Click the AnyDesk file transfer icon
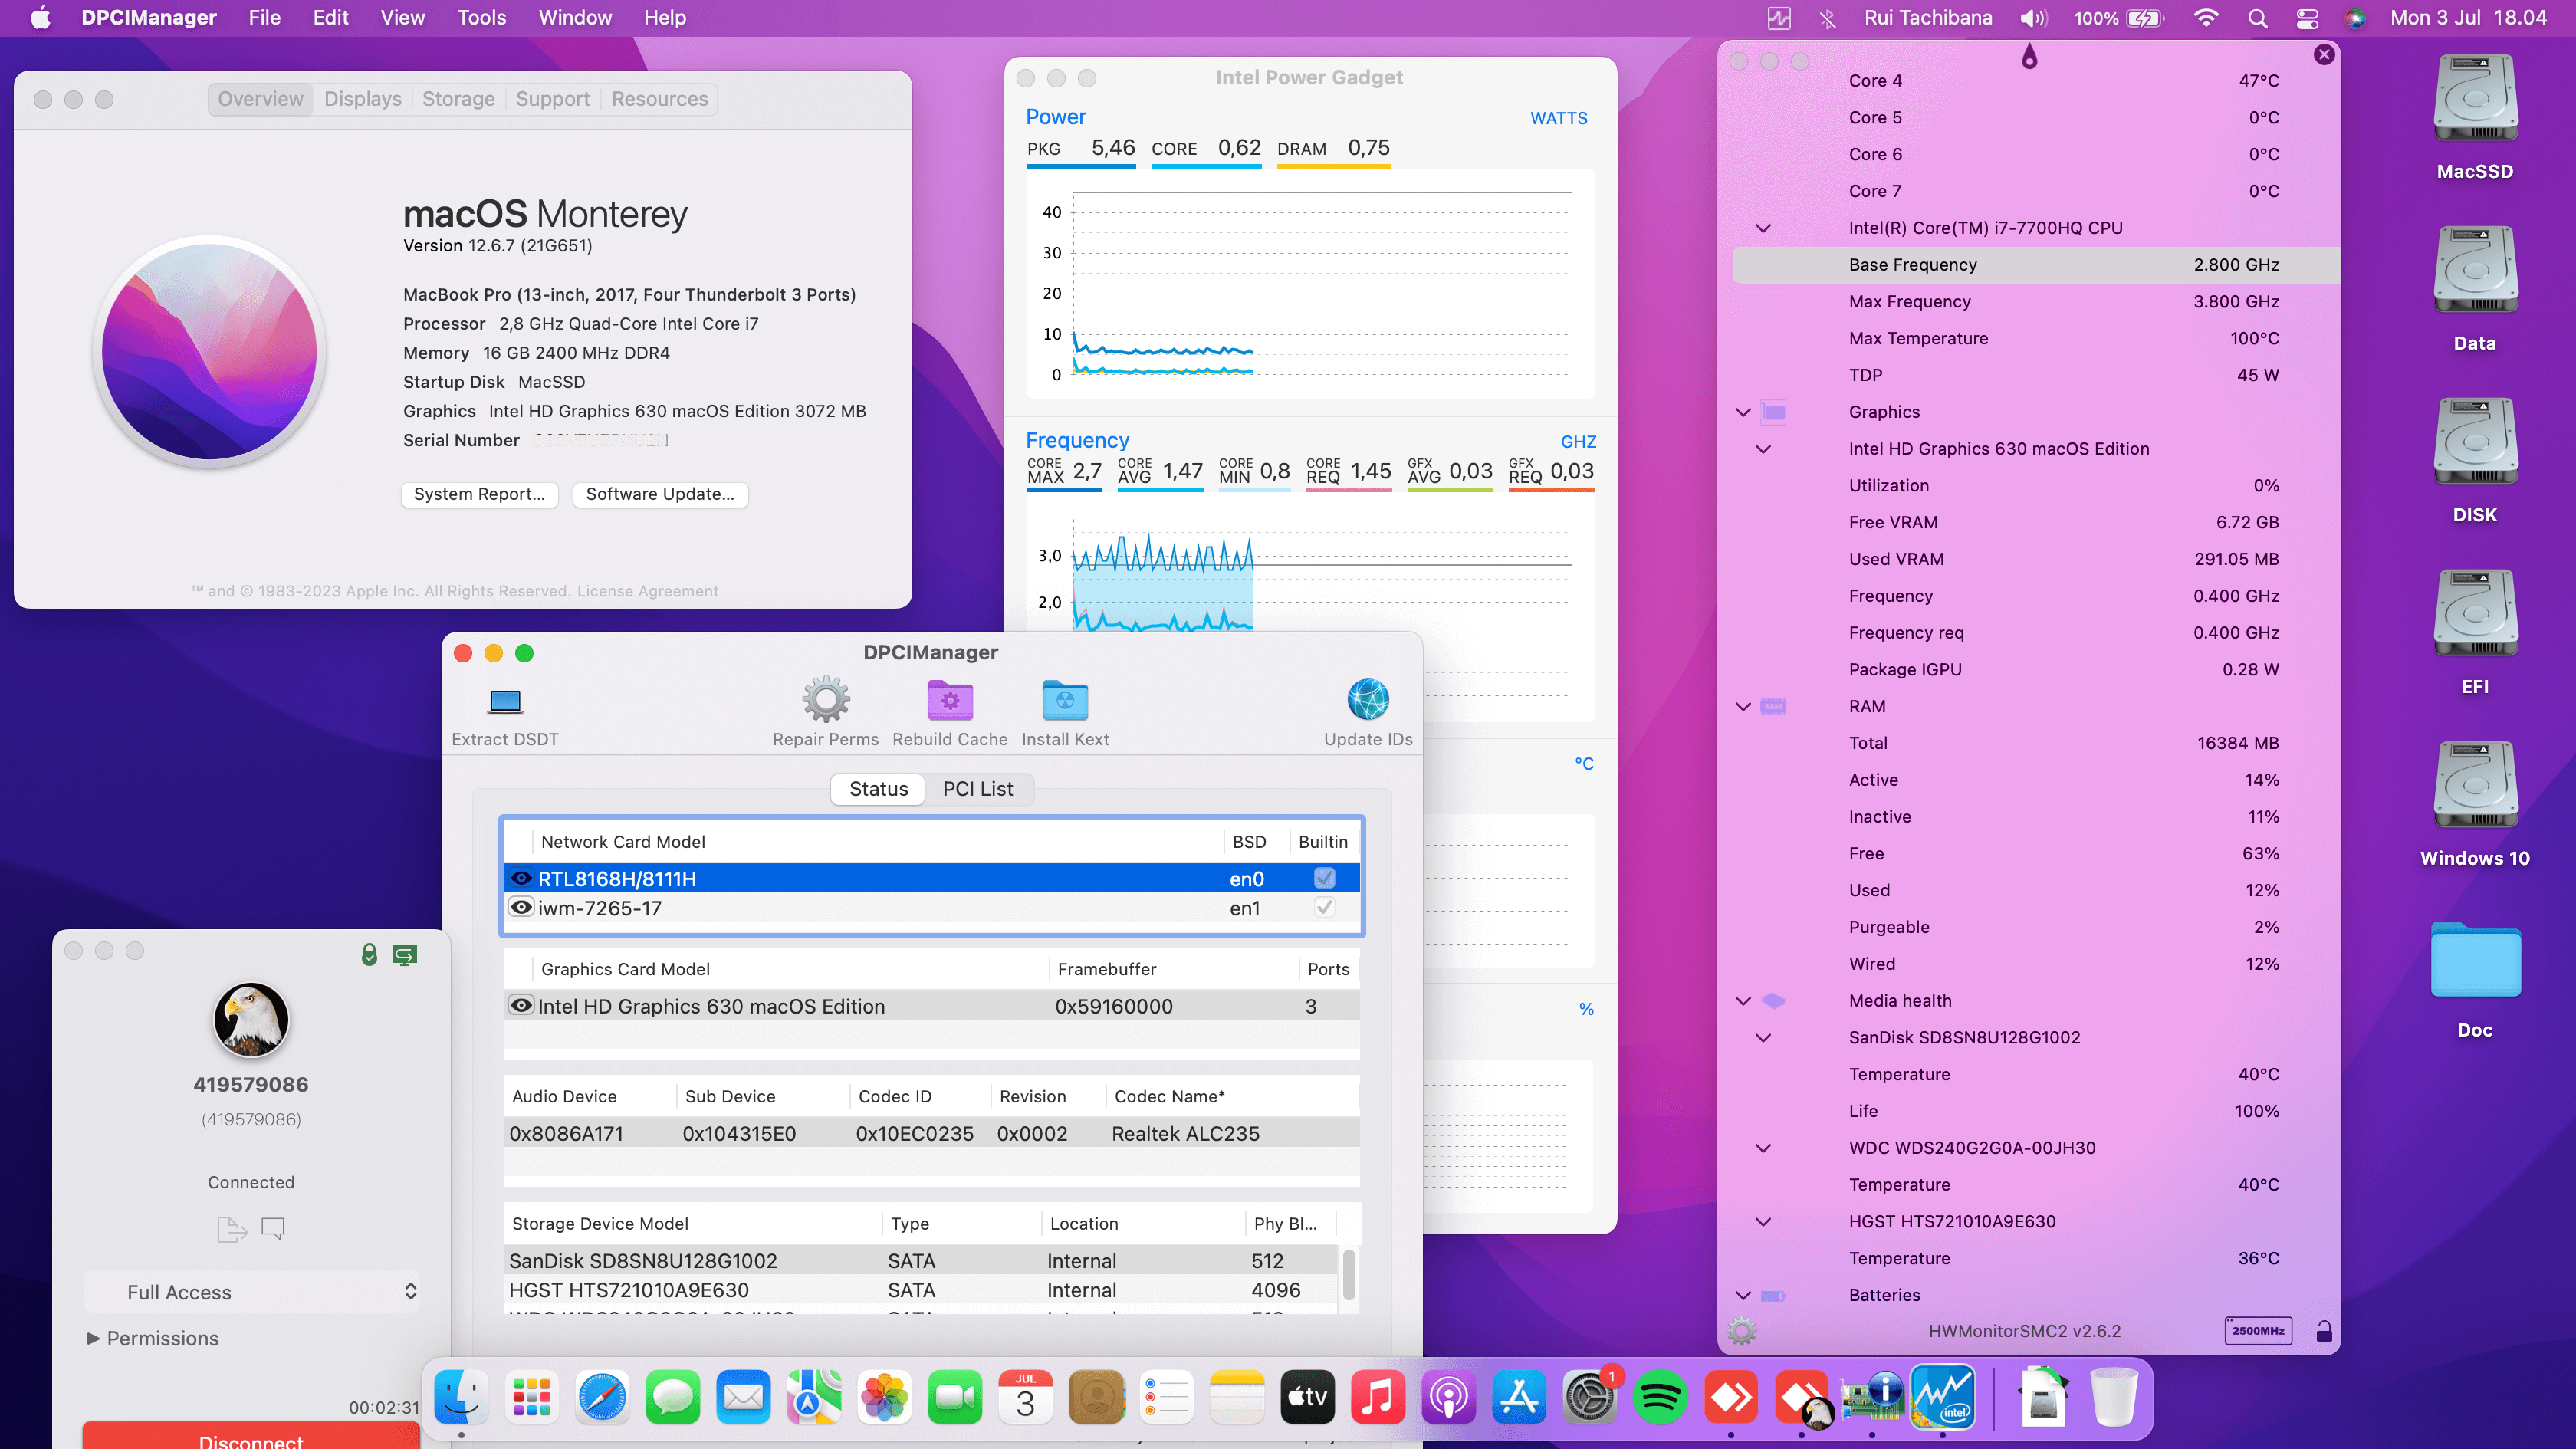2576x1449 pixels. [x=232, y=1228]
